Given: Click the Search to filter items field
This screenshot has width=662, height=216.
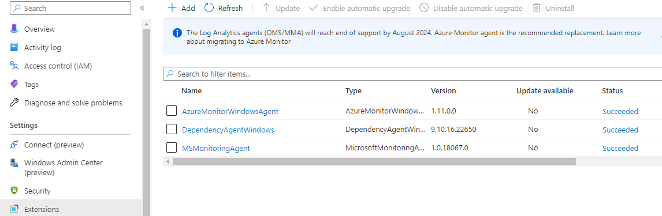Looking at the screenshot, I should point(412,74).
